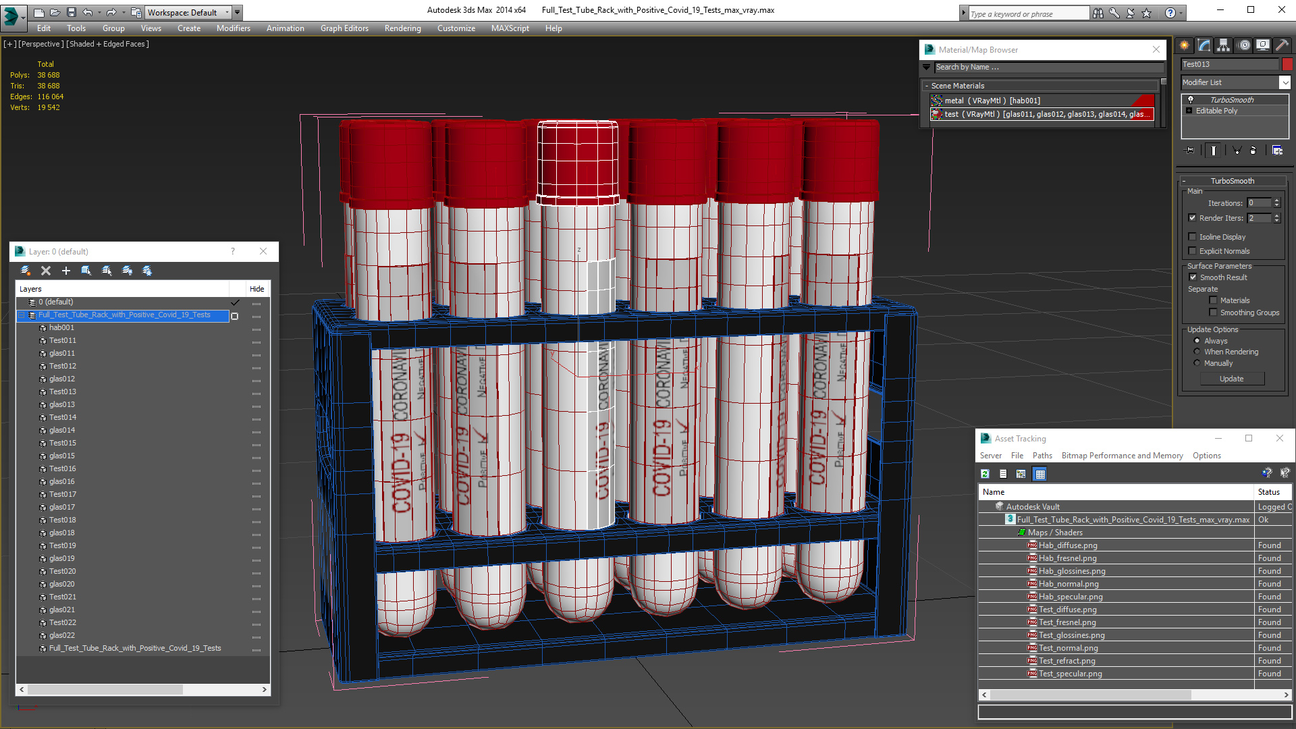Viewport: 1296px width, 729px height.
Task: Open Material/Map Browser options arrow
Action: pos(927,67)
